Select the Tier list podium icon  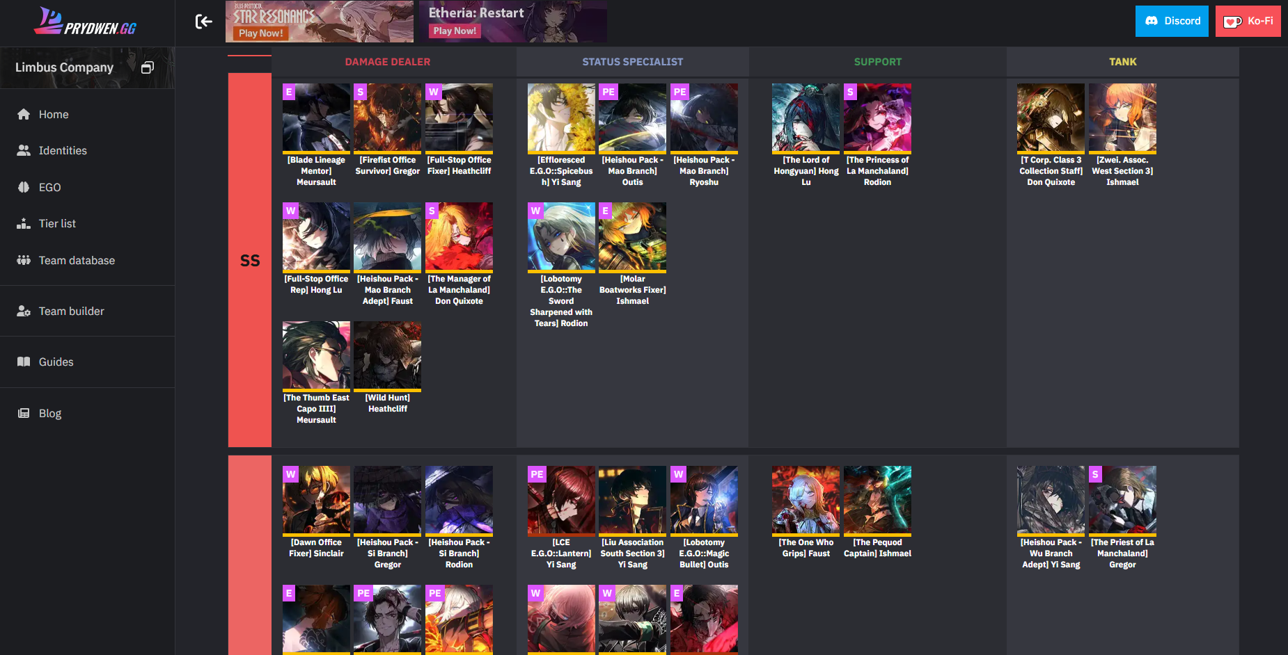click(24, 223)
